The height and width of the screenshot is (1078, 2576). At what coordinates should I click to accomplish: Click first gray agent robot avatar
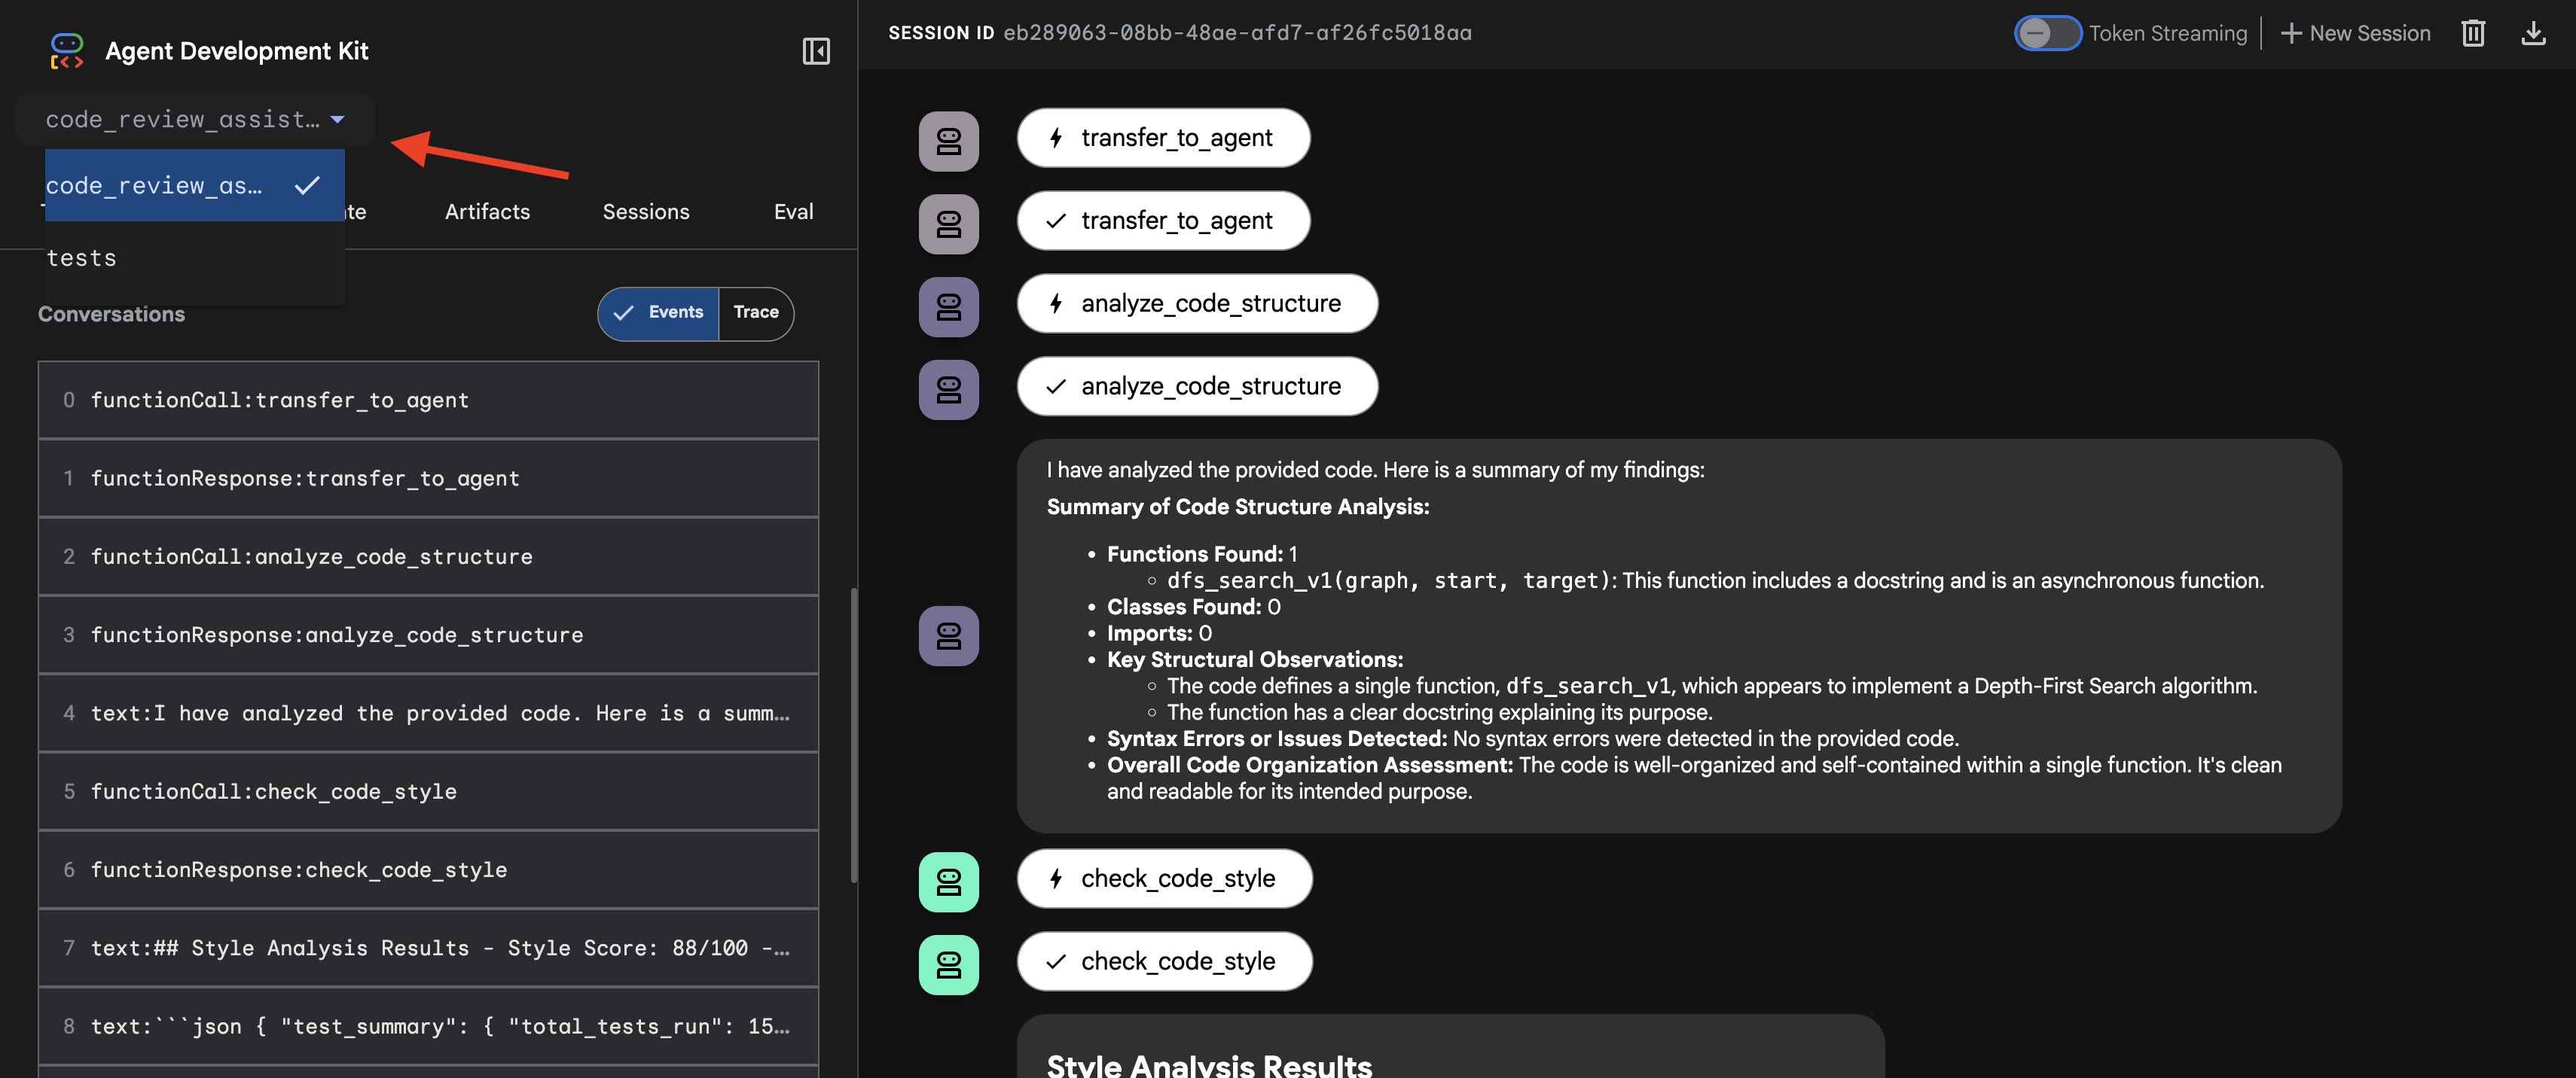click(948, 141)
